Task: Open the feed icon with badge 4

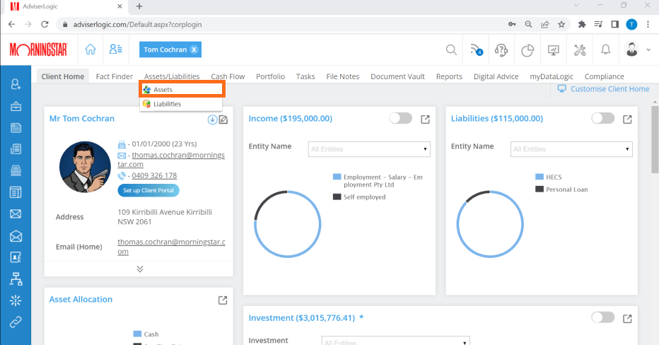Action: pos(477,49)
